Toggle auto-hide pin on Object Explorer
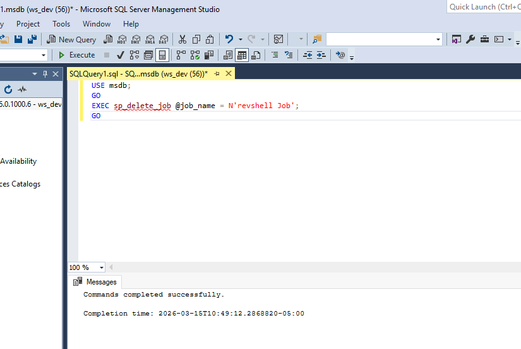 [x=45, y=74]
